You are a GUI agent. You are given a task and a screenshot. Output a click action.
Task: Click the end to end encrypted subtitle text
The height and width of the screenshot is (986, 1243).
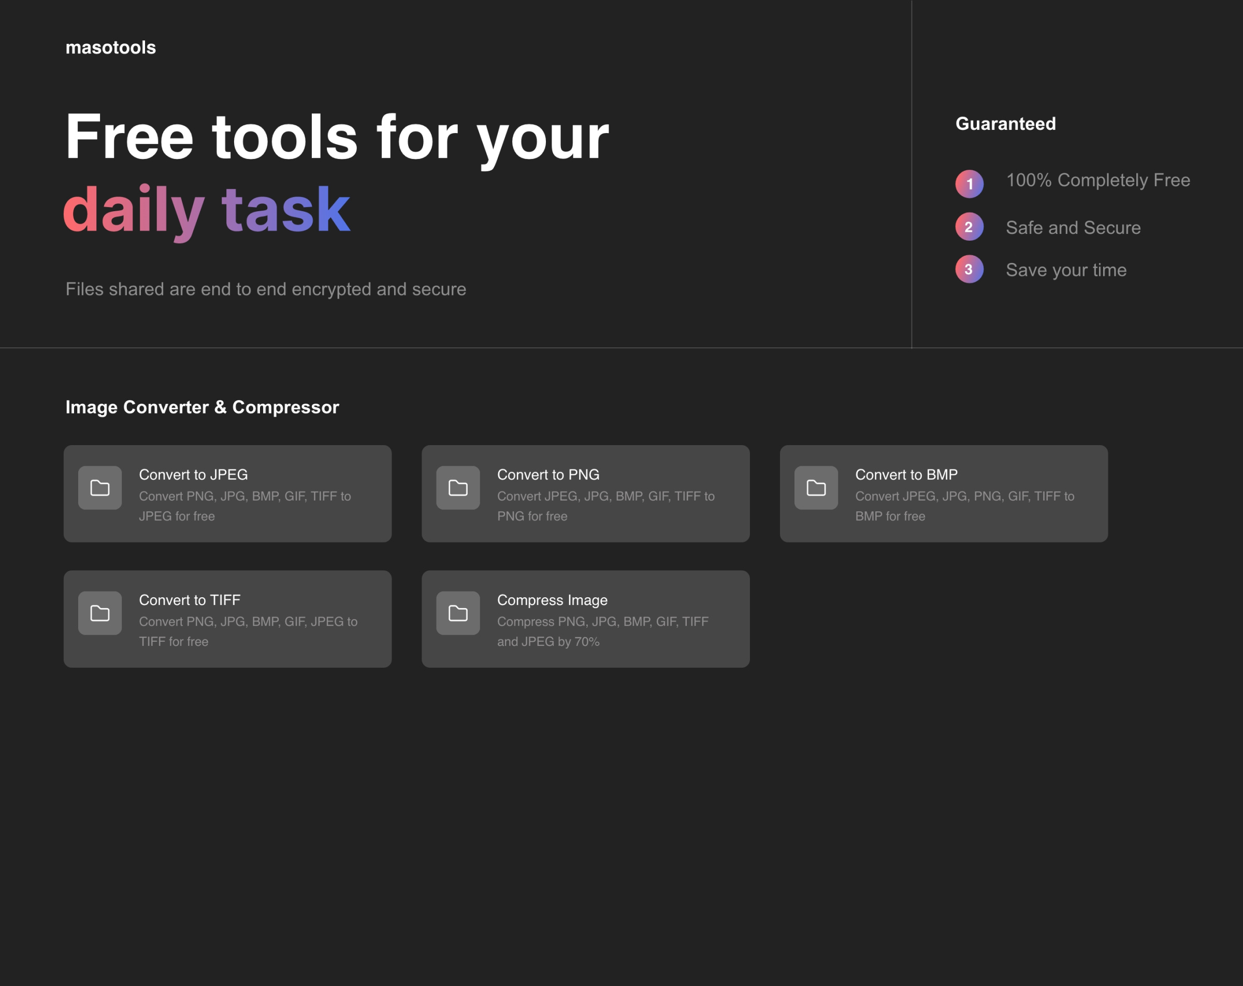point(266,289)
